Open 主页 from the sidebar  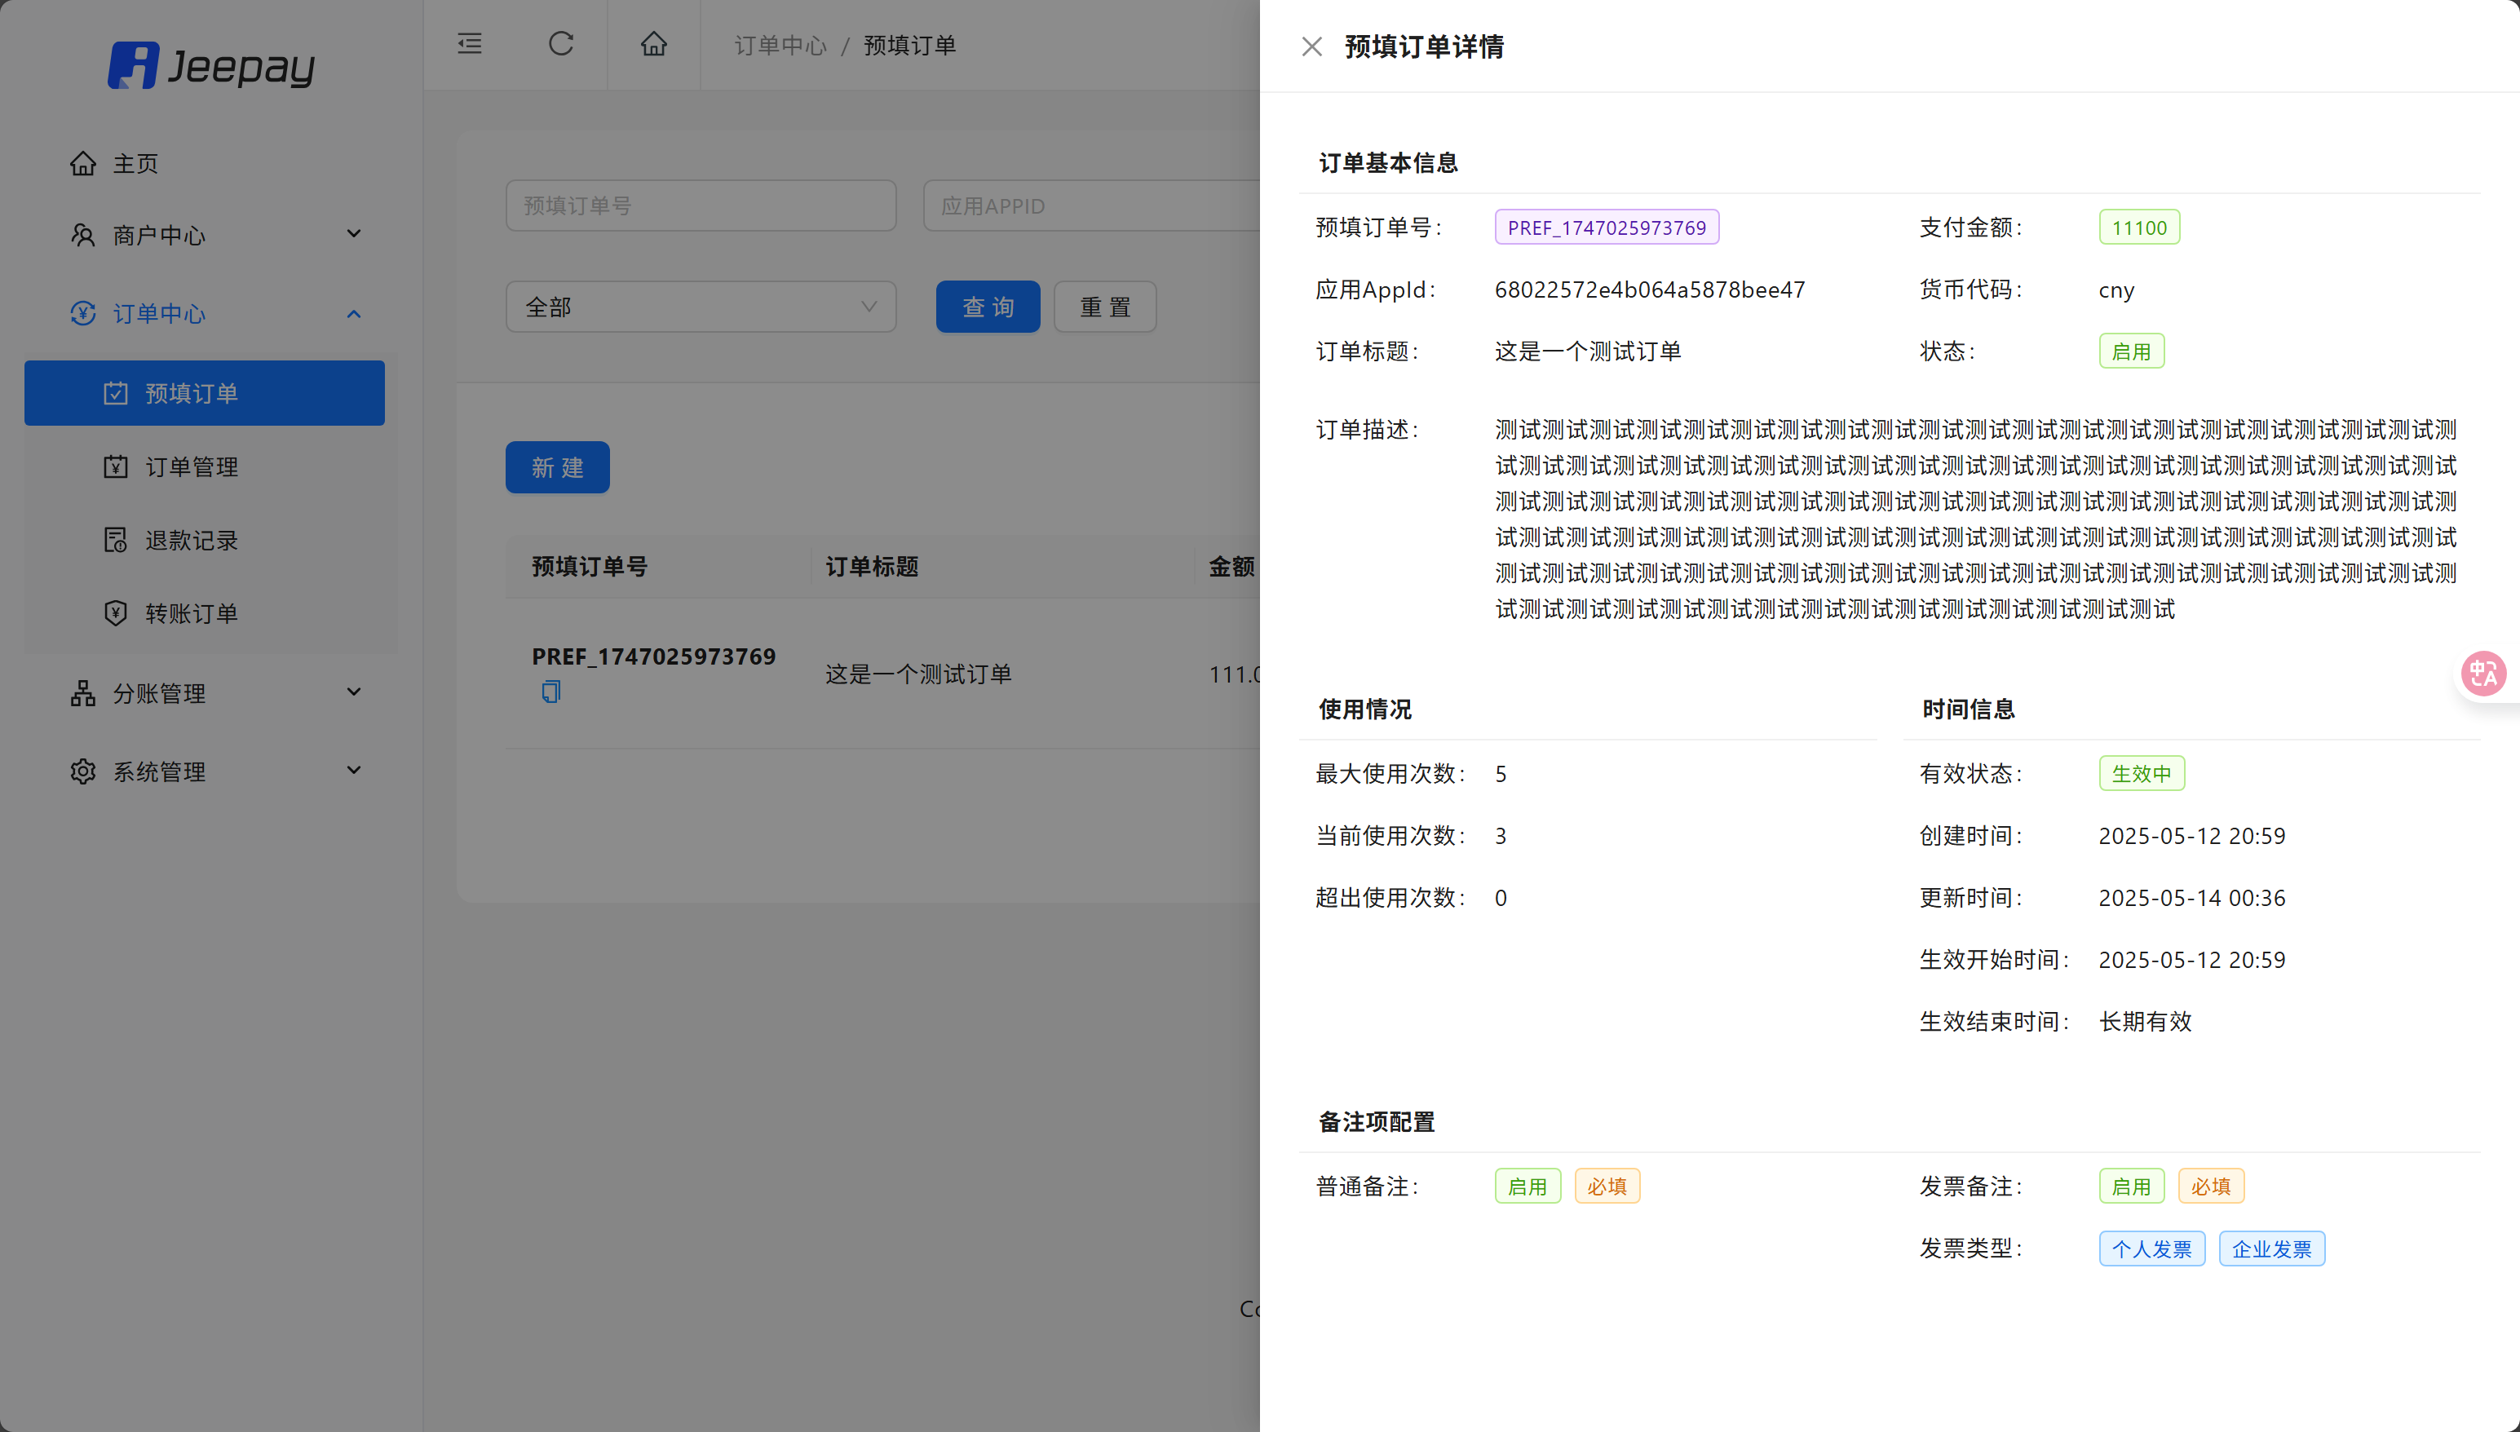tap(135, 163)
